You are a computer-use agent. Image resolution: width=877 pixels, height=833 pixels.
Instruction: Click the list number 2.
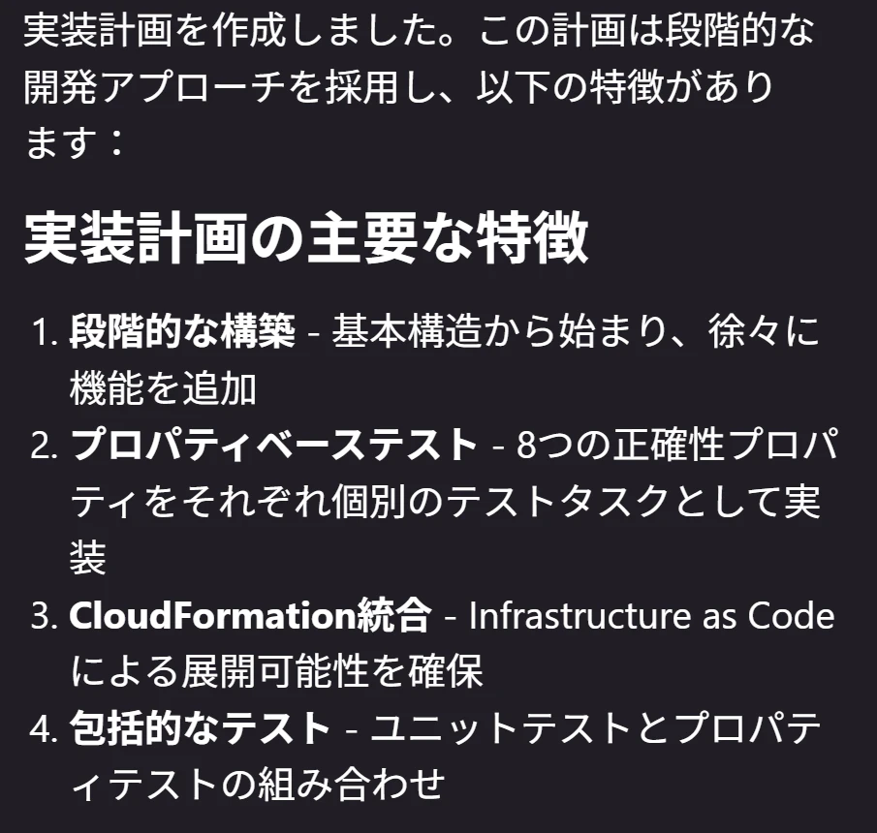pyautogui.click(x=45, y=445)
